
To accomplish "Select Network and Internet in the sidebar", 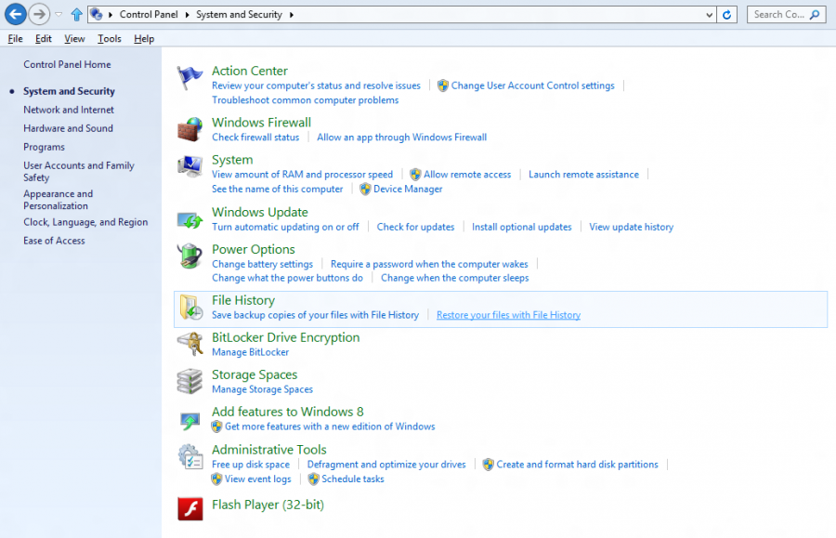I will (x=71, y=110).
